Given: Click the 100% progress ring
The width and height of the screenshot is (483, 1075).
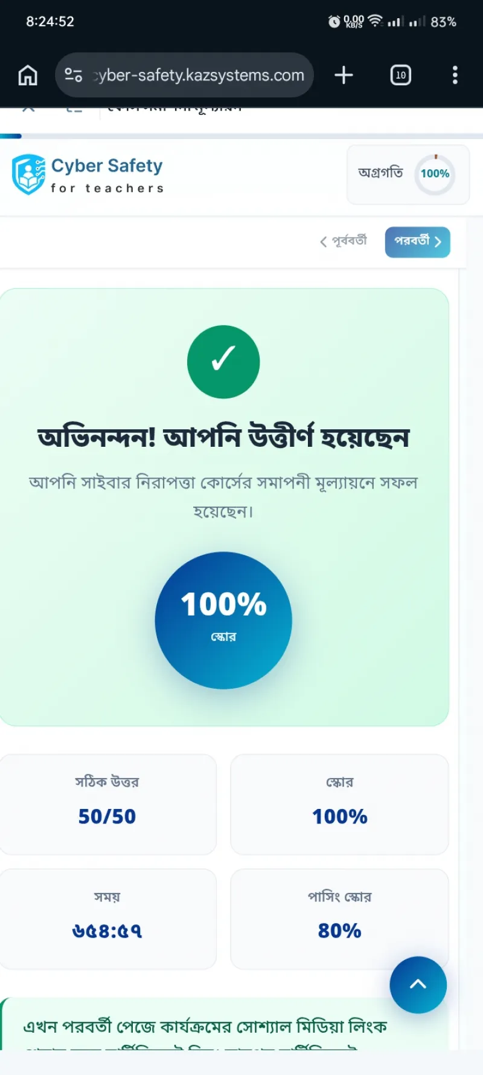Looking at the screenshot, I should tap(435, 174).
